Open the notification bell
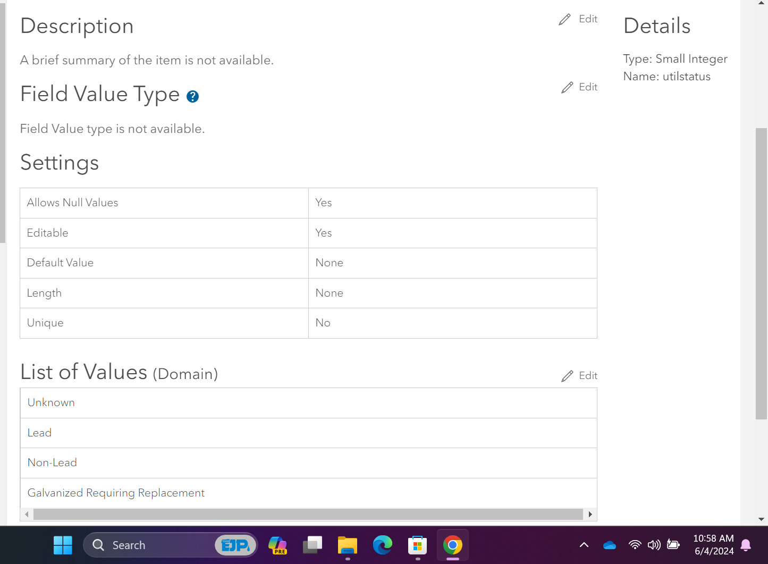The width and height of the screenshot is (768, 564). pos(746,545)
